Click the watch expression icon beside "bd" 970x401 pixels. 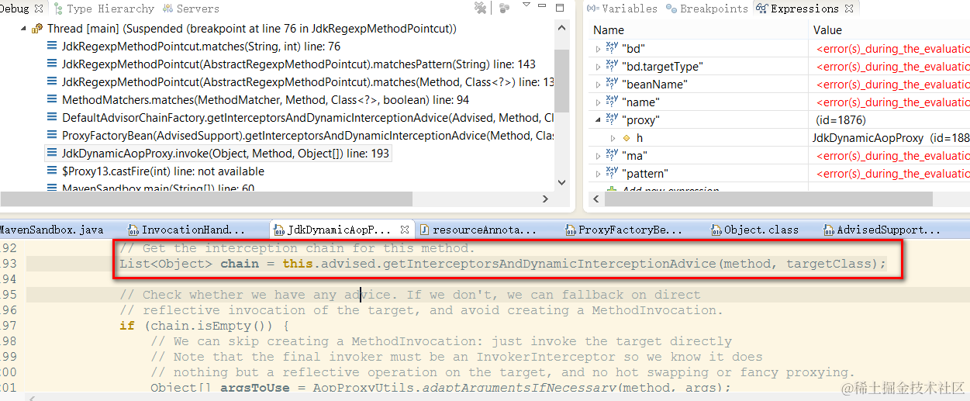click(612, 48)
